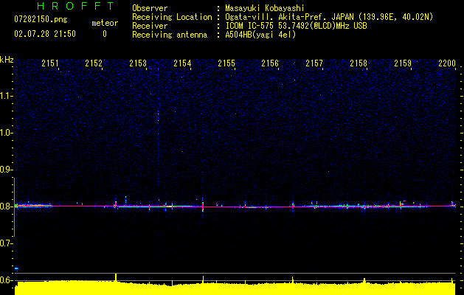The height and width of the screenshot is (295, 464).
Task: Click antenna text A504HB(yagi 4el)
Action: (x=260, y=35)
